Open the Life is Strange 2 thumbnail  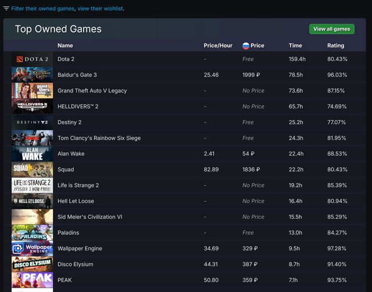(x=33, y=185)
